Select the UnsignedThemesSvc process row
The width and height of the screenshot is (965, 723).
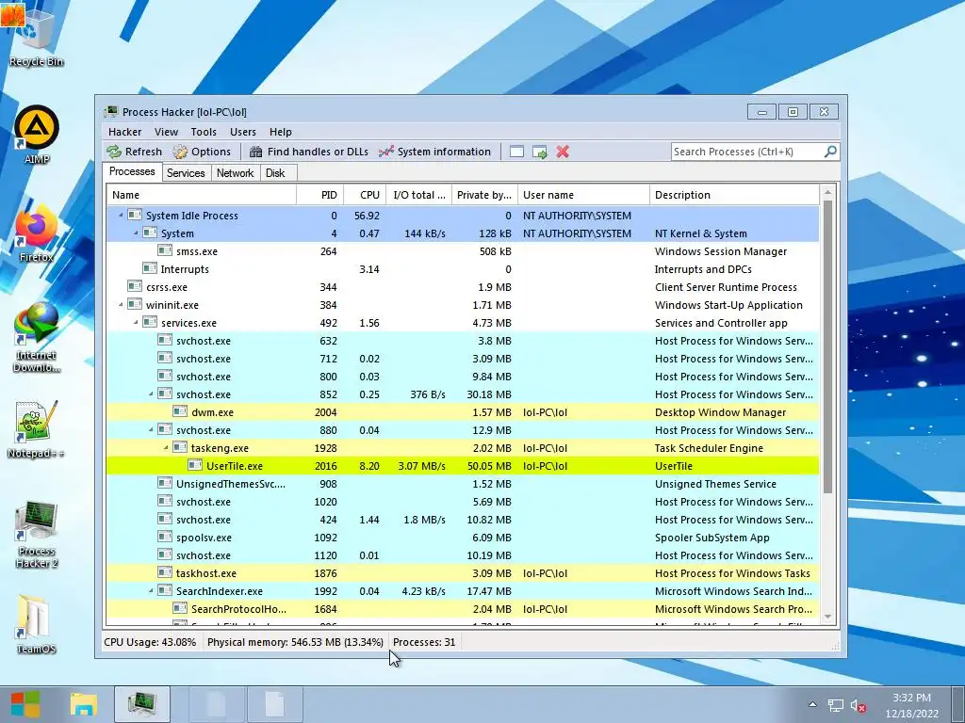click(x=463, y=484)
